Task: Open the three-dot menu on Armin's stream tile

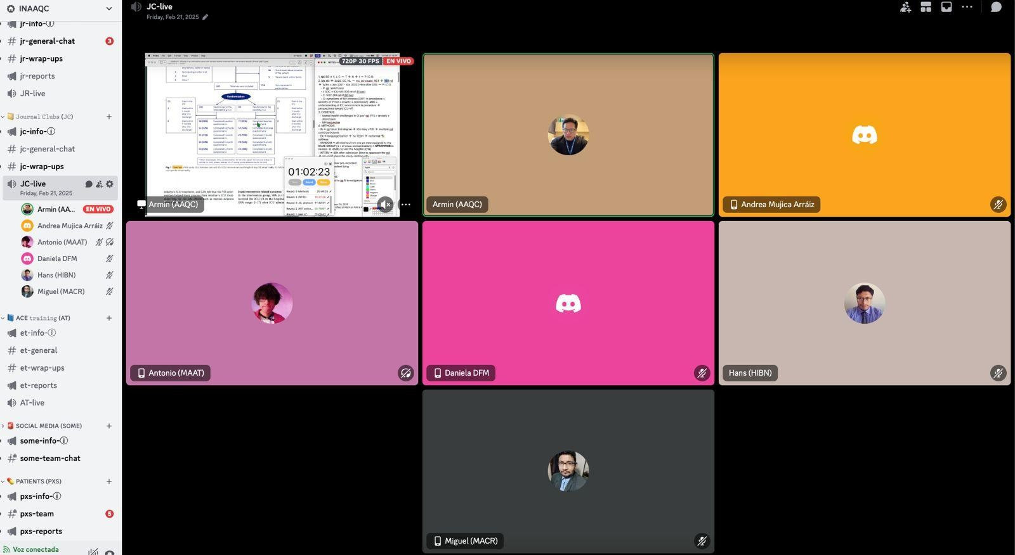Action: point(406,205)
